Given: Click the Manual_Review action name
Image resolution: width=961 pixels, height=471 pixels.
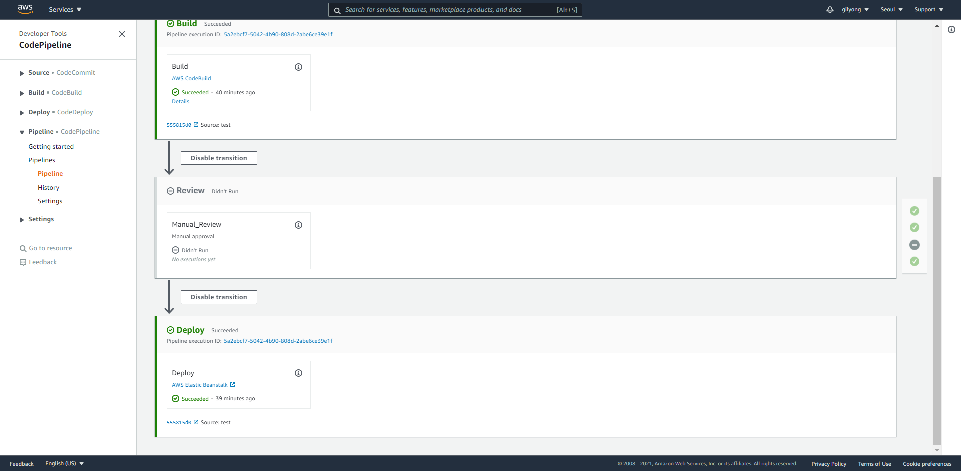Looking at the screenshot, I should point(196,225).
